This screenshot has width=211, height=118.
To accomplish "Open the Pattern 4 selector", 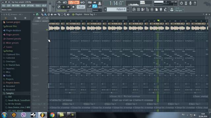I will click(116, 10).
